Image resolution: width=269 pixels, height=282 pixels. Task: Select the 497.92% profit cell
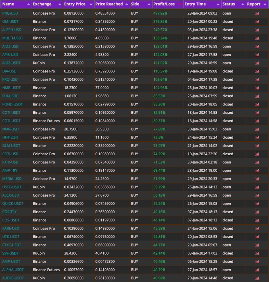tap(160, 13)
